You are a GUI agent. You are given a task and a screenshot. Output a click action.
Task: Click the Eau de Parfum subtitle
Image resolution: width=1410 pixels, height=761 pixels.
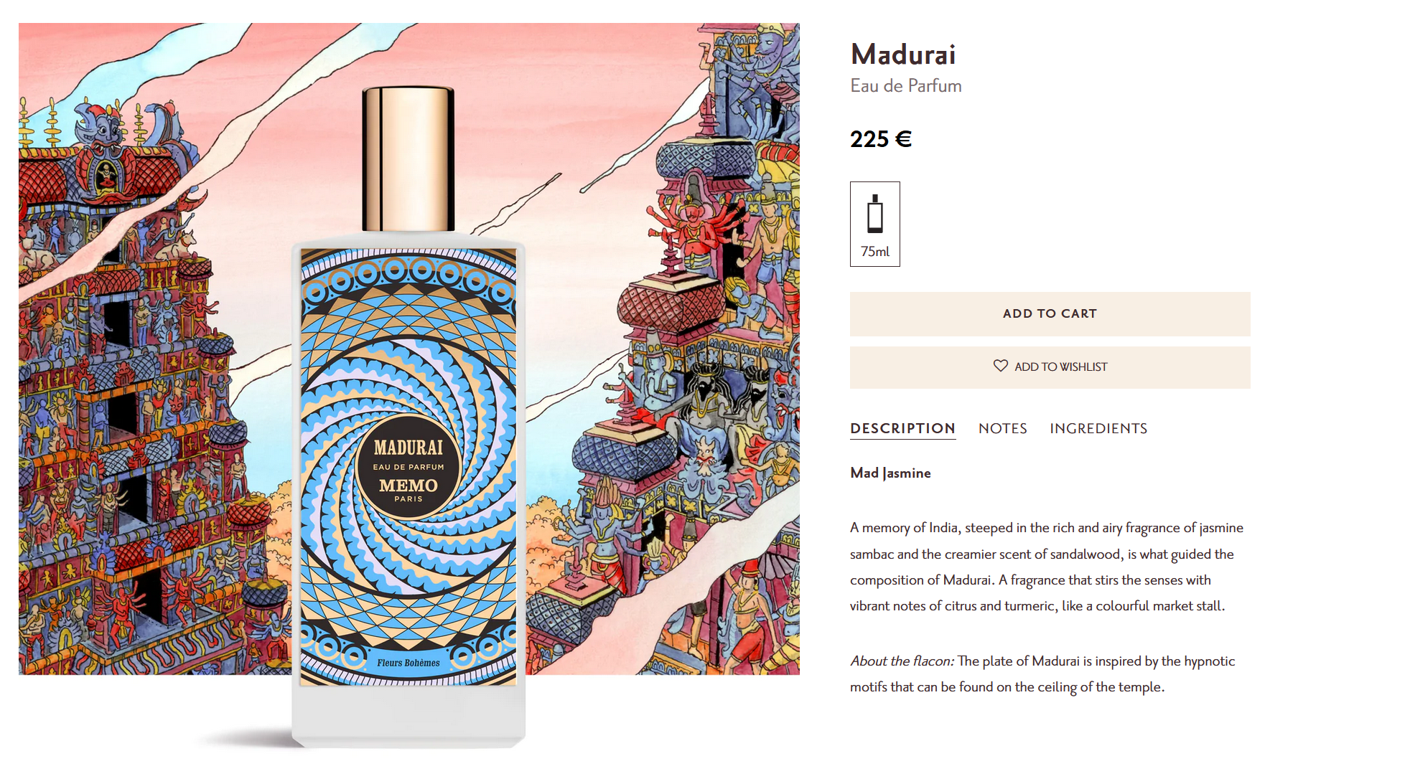click(906, 85)
